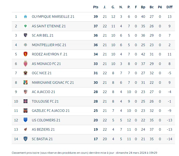This screenshot has height=156, width=179.
Task: Click the Bc column header
Action: [x=152, y=7]
